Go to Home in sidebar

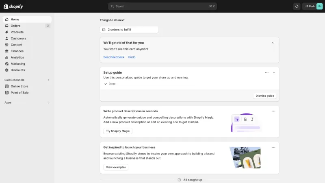[x=27, y=19]
